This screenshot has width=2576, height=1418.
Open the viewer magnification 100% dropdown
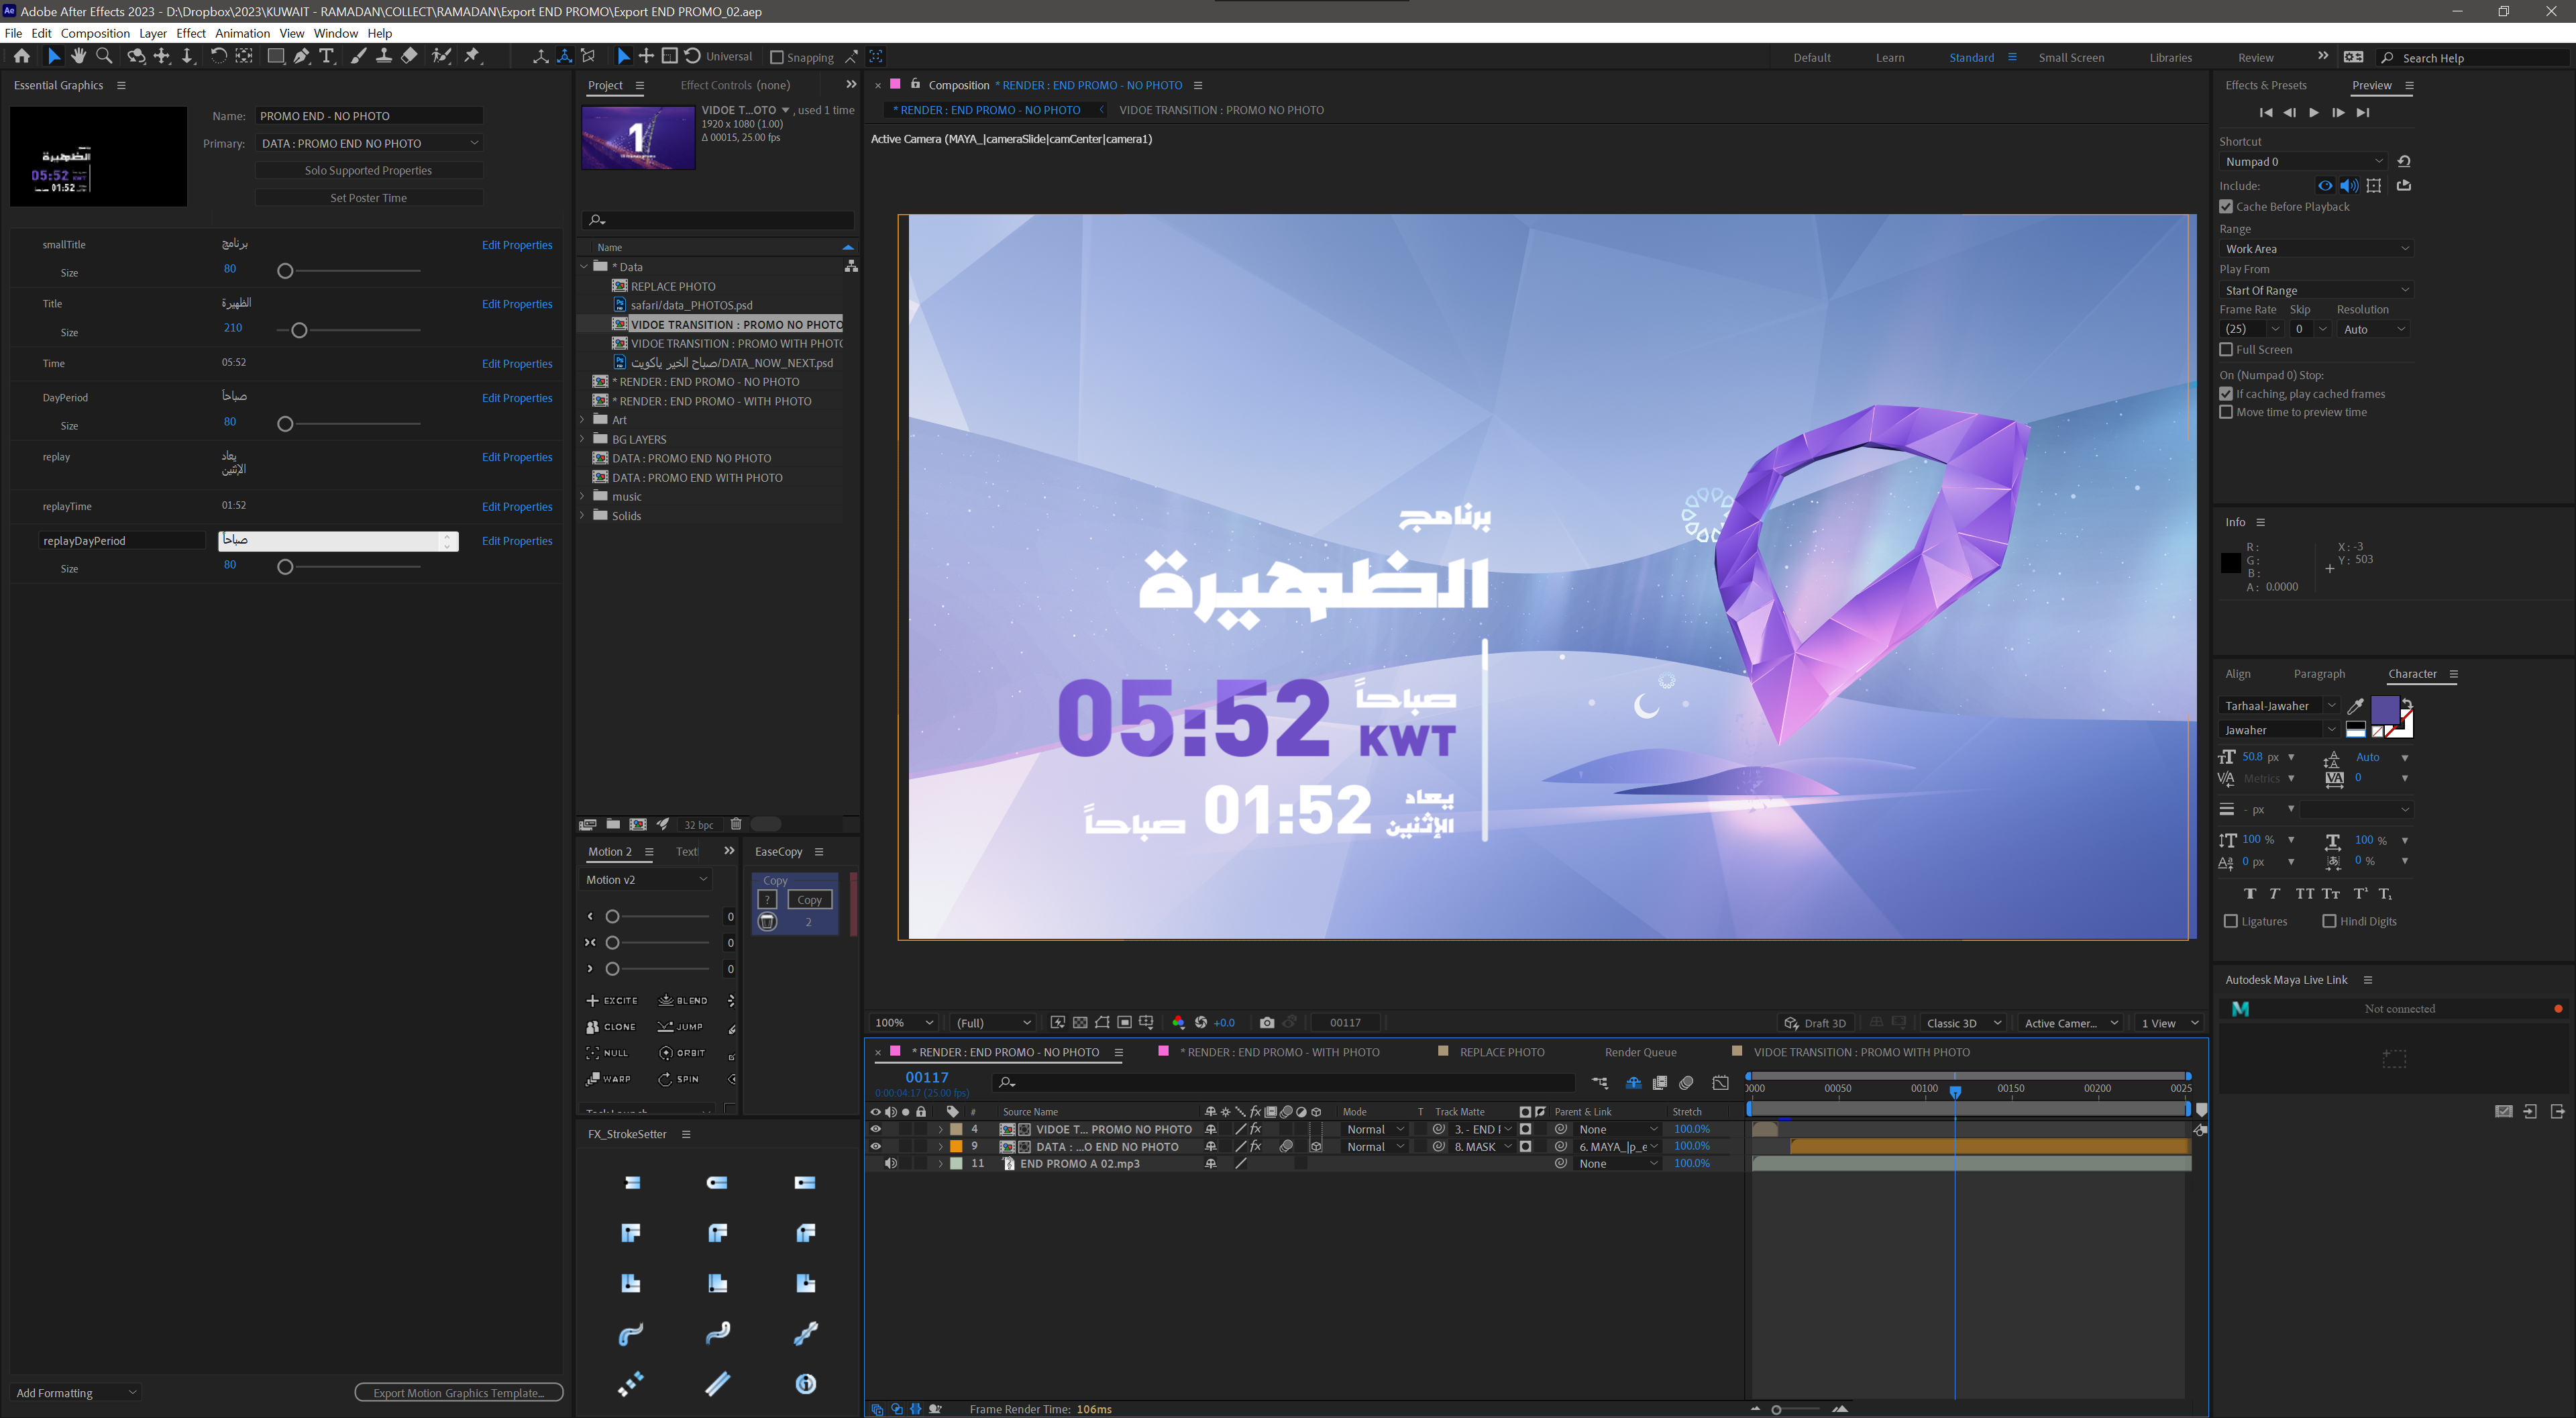click(x=903, y=1023)
